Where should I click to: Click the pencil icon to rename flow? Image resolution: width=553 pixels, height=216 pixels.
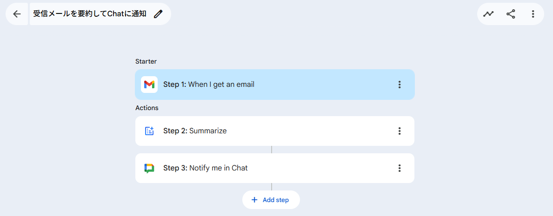tap(158, 14)
